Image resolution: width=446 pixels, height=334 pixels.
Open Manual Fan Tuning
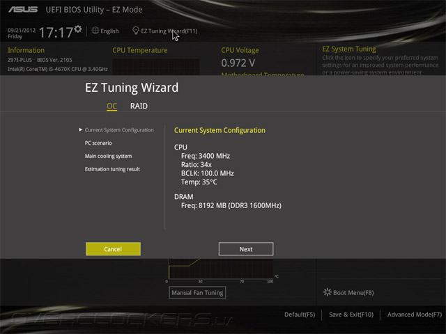197,292
